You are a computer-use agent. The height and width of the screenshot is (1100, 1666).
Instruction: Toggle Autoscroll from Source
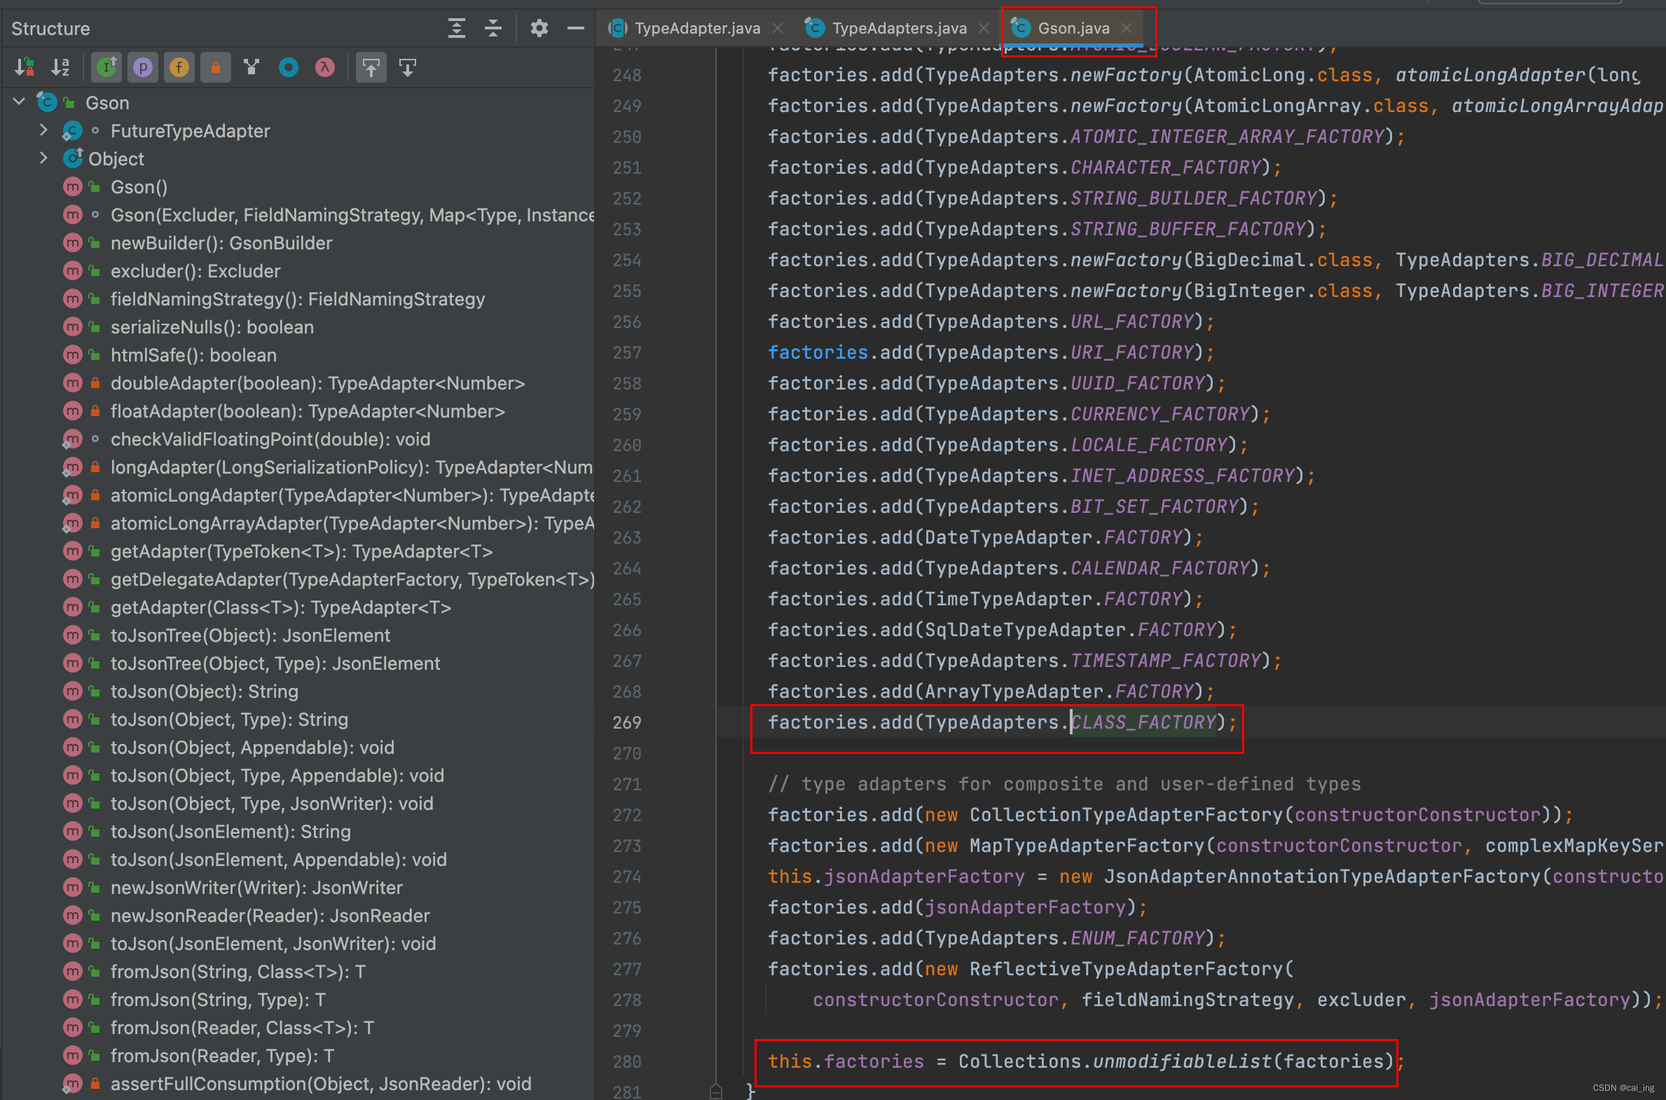[408, 67]
